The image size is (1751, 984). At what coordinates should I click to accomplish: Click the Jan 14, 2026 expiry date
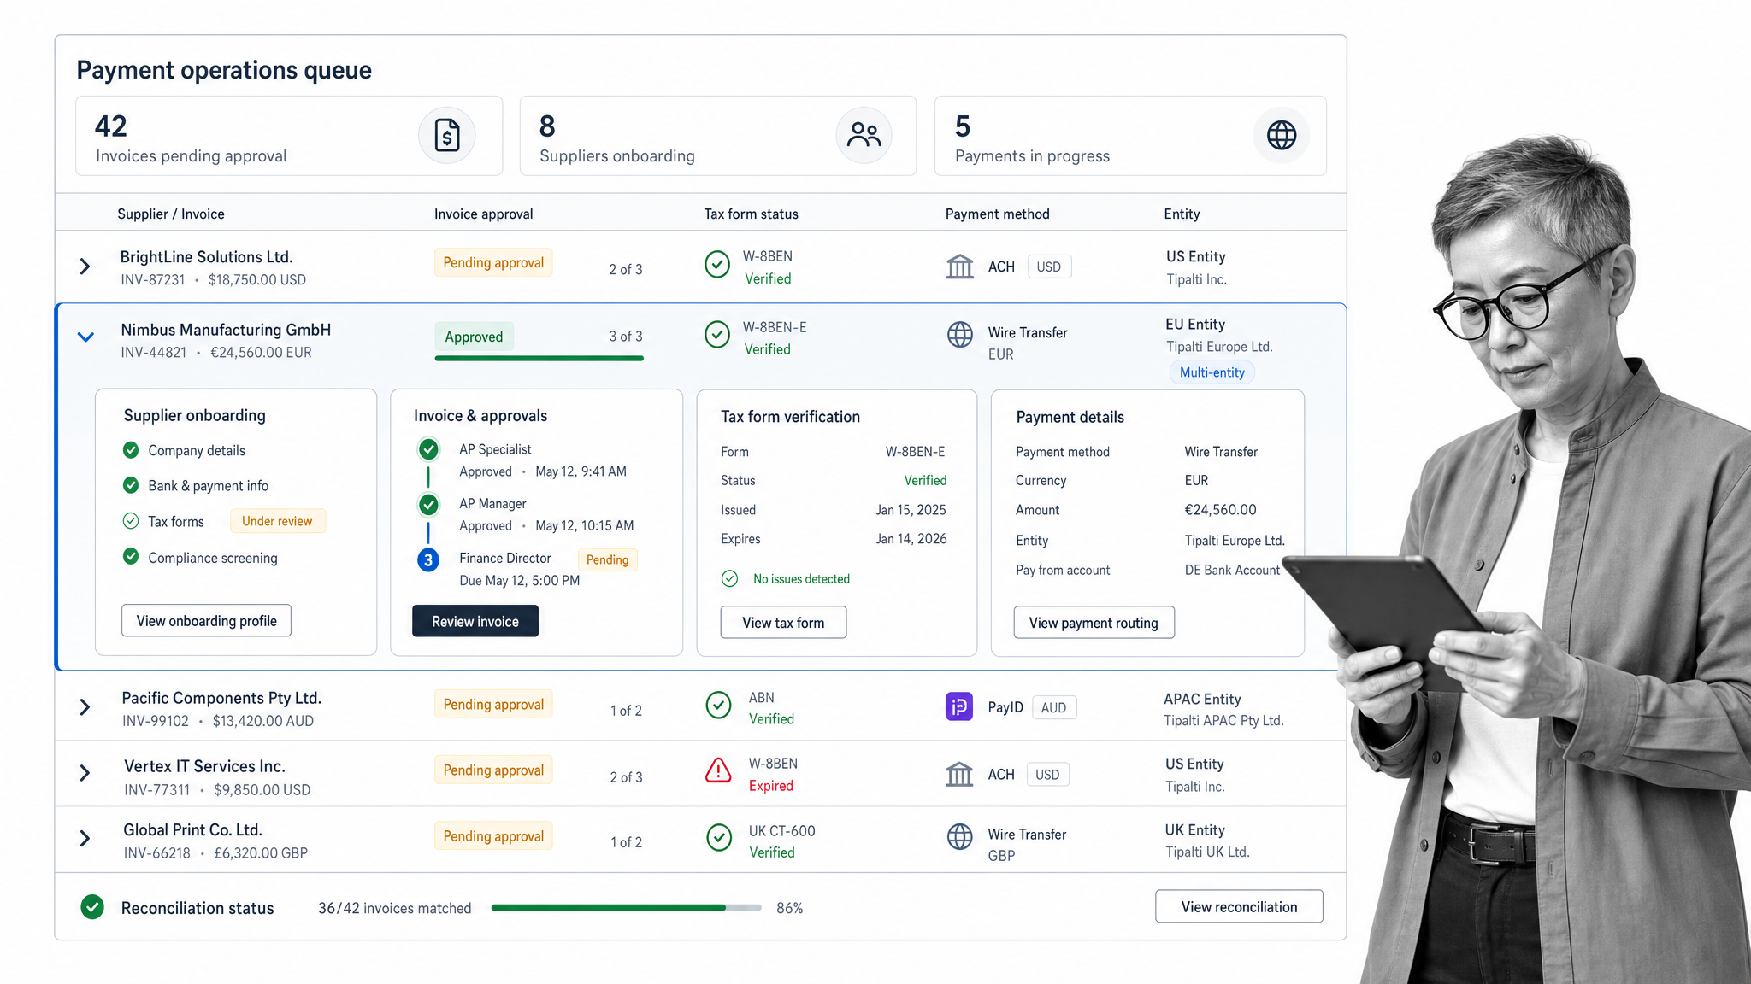(911, 539)
